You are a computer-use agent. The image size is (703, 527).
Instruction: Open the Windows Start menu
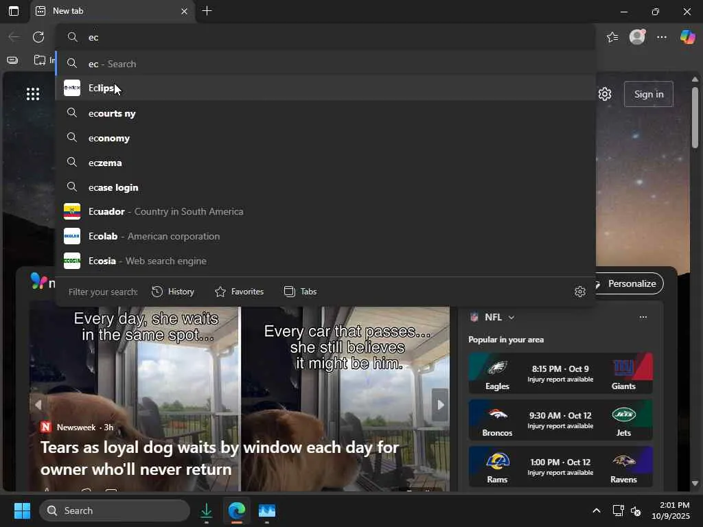[22, 511]
